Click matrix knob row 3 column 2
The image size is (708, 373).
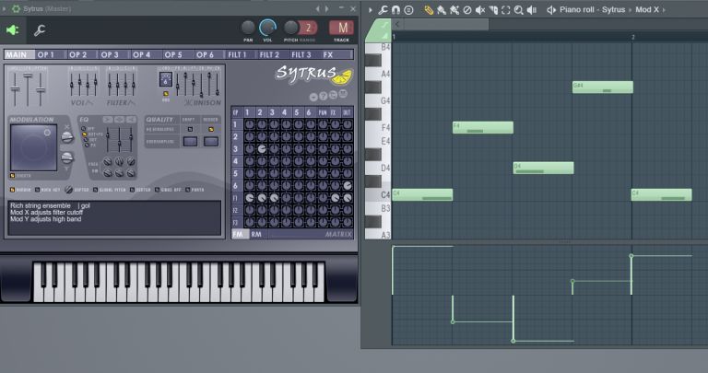point(262,149)
